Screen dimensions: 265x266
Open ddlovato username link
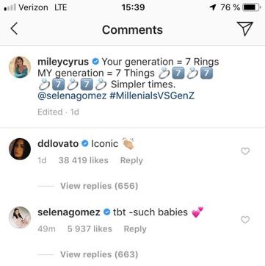[x=58, y=144]
